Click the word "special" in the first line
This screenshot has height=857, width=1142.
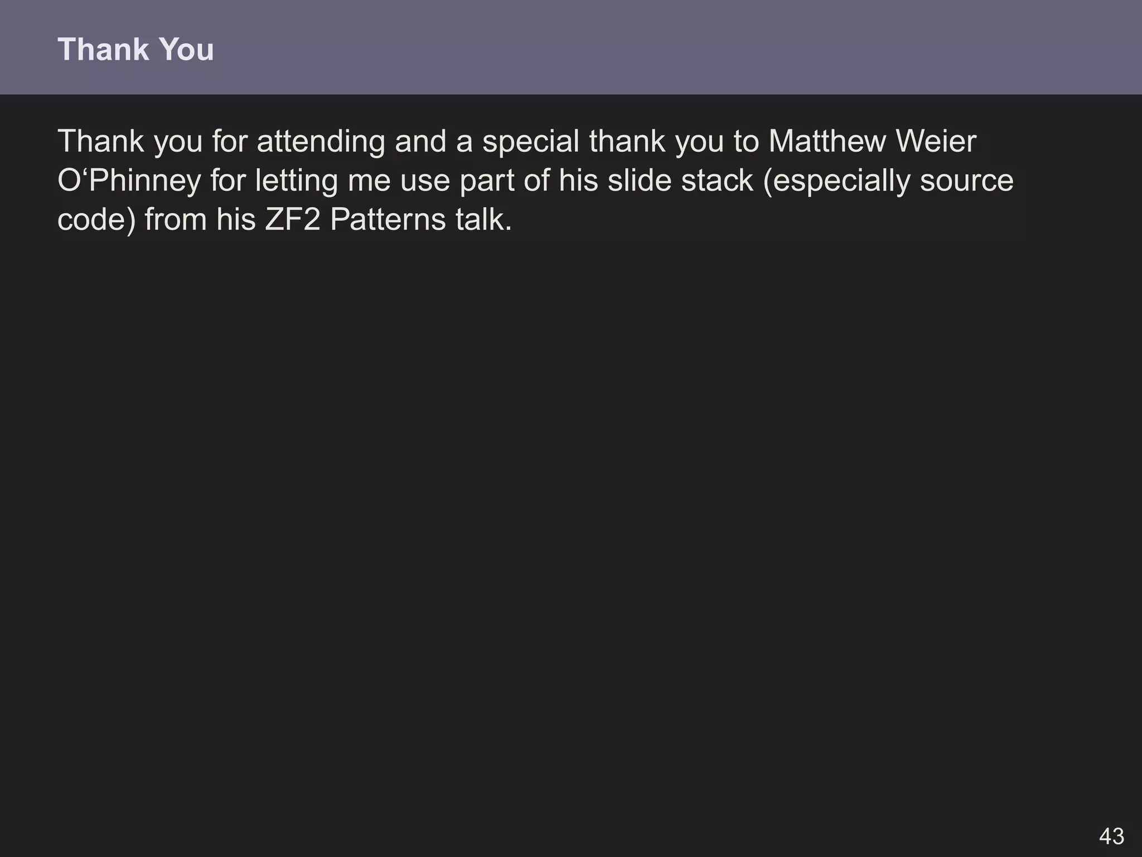pyautogui.click(x=531, y=142)
